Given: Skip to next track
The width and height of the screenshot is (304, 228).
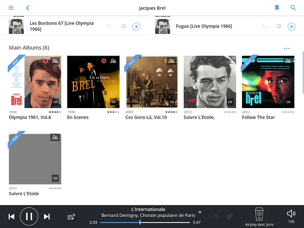Looking at the screenshot, I should tap(47, 217).
